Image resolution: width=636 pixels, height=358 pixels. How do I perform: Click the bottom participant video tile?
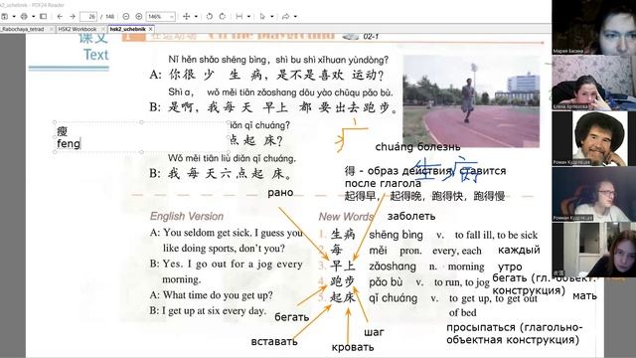tap(594, 250)
